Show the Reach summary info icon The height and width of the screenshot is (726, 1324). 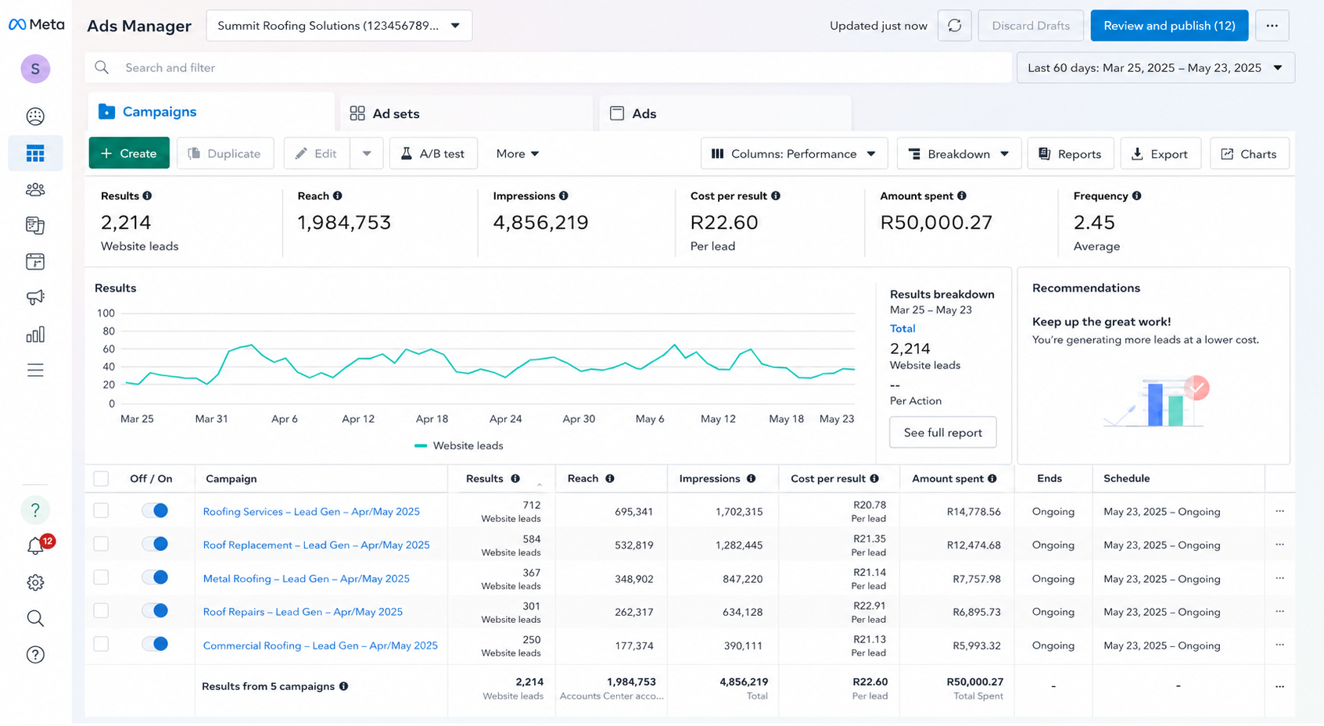click(338, 196)
